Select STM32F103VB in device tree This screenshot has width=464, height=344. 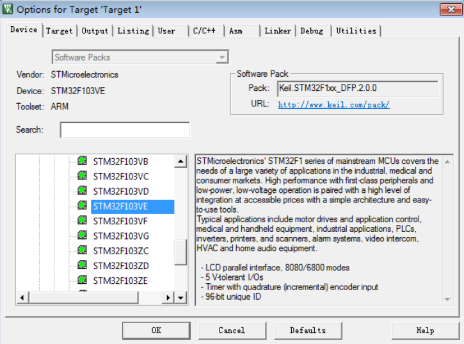click(x=121, y=162)
